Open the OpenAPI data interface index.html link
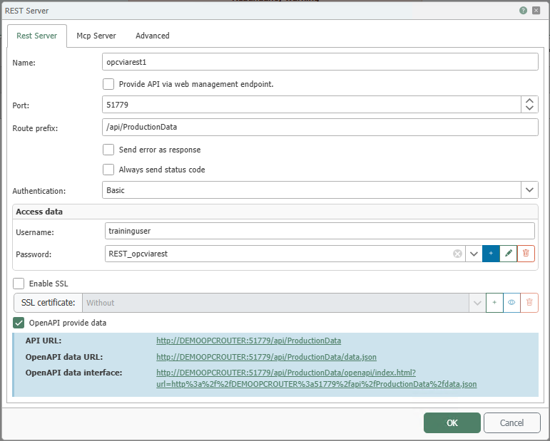 click(x=317, y=378)
